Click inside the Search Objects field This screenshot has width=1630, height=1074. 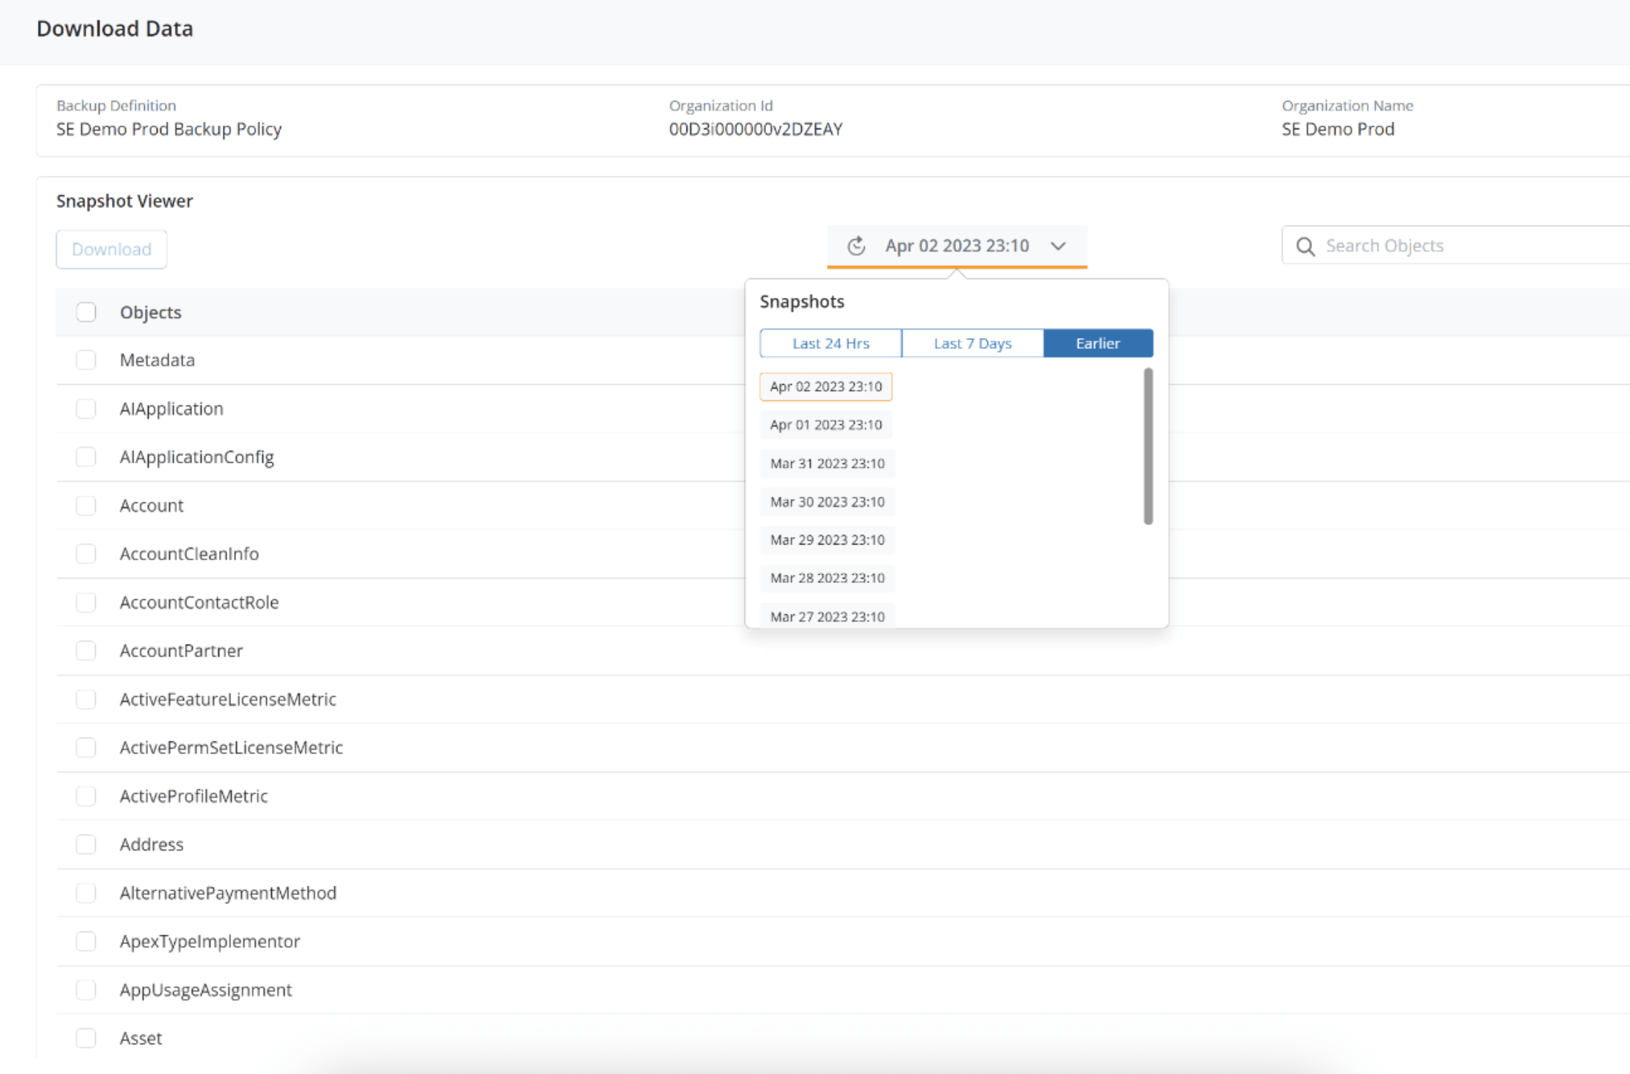[1449, 245]
